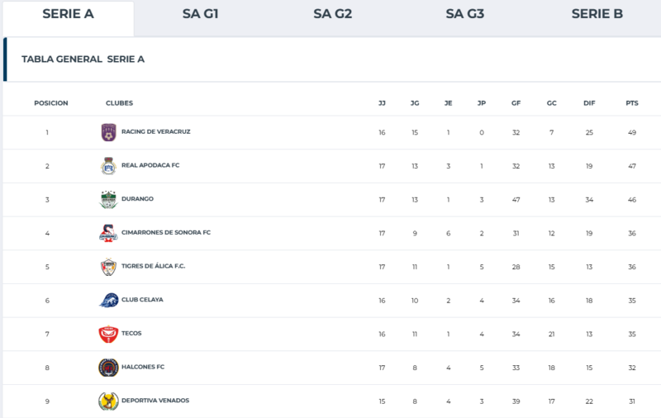
Task: Click the Halcones FC crest
Action: [x=108, y=368]
